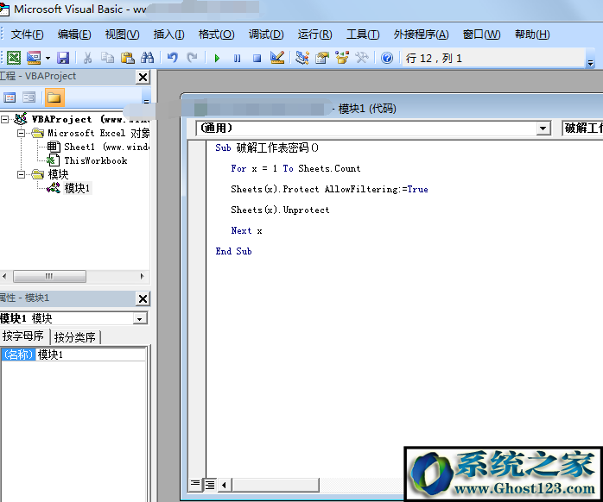The image size is (603, 502).
Task: Click the Break pause icon
Action: tap(237, 59)
